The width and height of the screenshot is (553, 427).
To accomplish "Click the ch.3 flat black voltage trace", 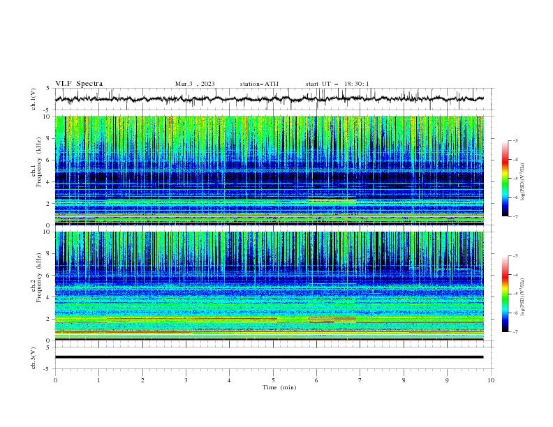I will tap(270, 357).
